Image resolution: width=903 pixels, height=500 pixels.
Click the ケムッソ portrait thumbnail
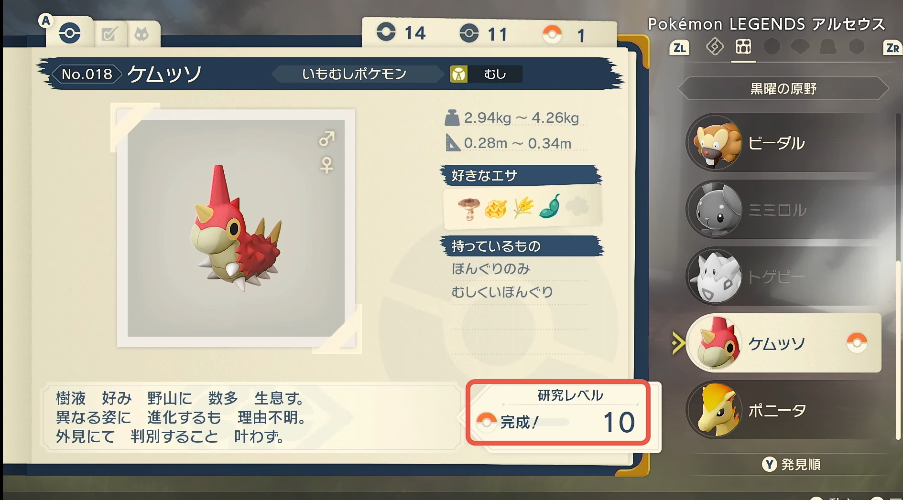click(x=715, y=343)
